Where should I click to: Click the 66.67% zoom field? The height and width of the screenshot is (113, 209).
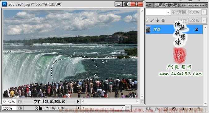(x=9, y=102)
